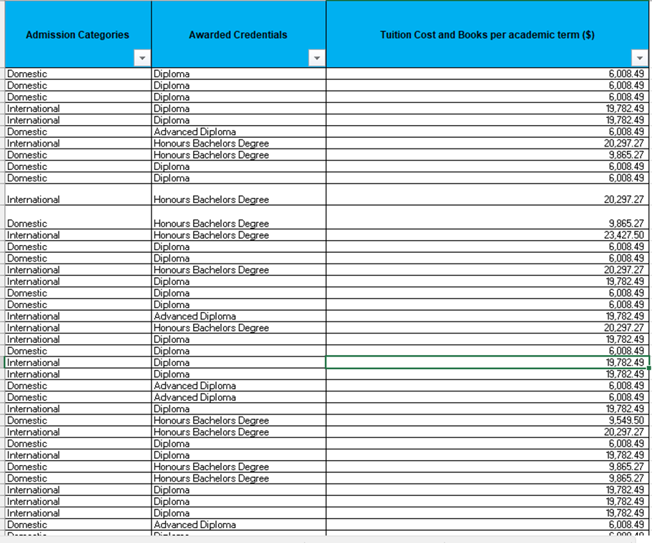This screenshot has height=543, width=652.
Task: Click the horizontal scrollbar at the bottom
Action: click(x=326, y=540)
